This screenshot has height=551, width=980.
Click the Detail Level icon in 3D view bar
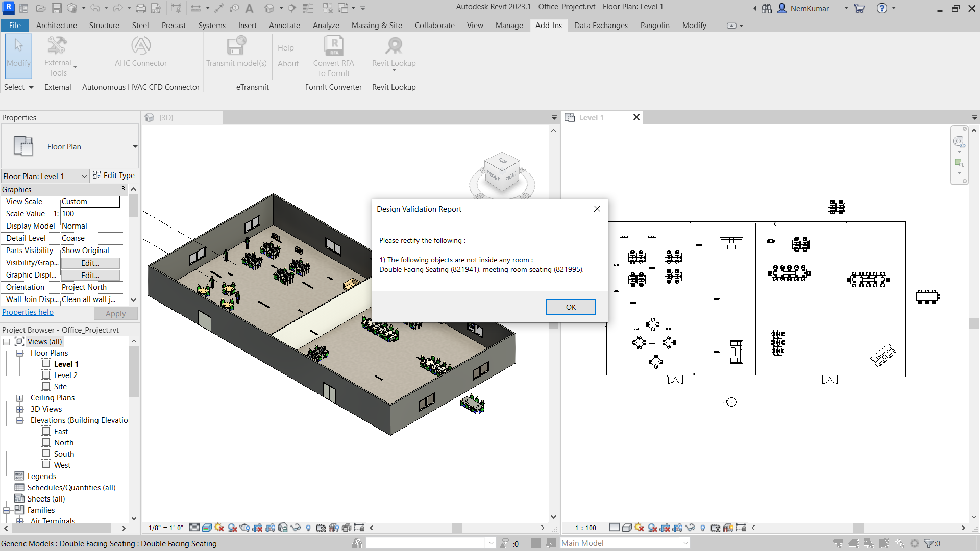[x=194, y=528]
